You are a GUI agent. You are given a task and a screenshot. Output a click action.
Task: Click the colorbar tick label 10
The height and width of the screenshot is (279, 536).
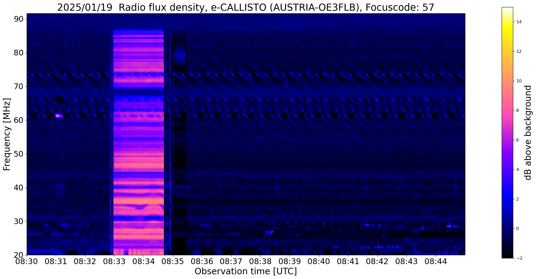(x=519, y=81)
